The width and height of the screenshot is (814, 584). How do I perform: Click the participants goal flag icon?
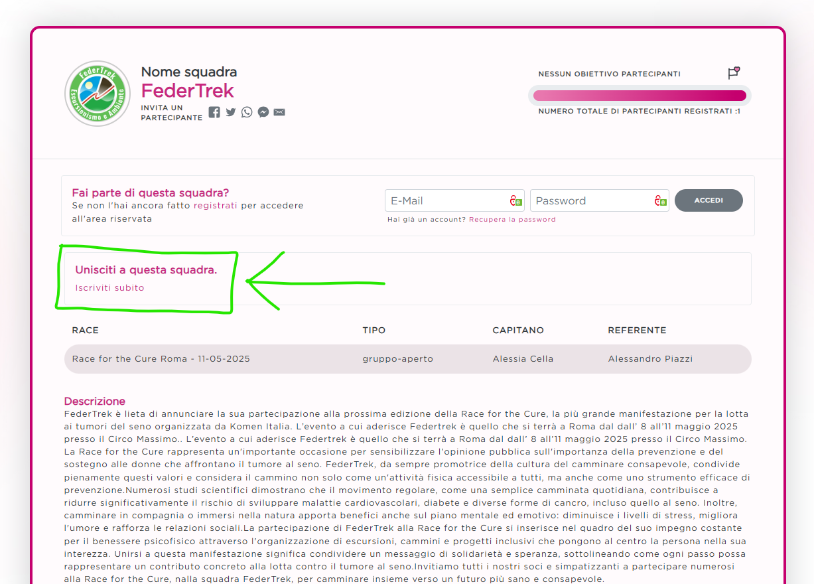click(x=733, y=73)
